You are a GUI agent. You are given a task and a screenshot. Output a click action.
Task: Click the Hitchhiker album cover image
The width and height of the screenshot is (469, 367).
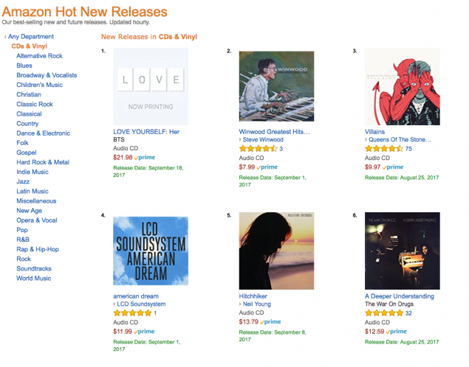coord(276,253)
